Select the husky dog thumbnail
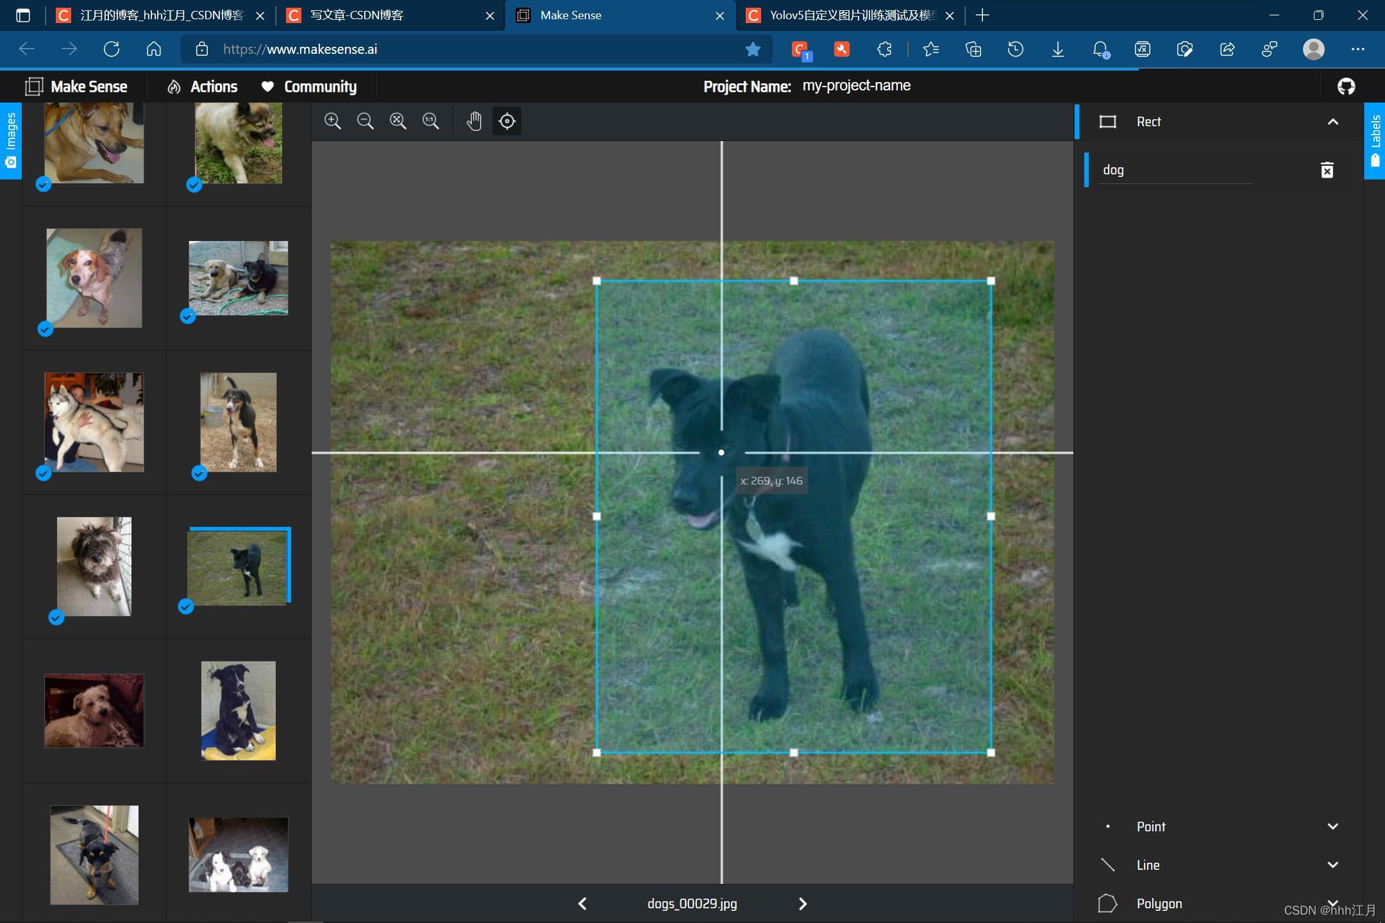The height and width of the screenshot is (923, 1385). tap(94, 422)
